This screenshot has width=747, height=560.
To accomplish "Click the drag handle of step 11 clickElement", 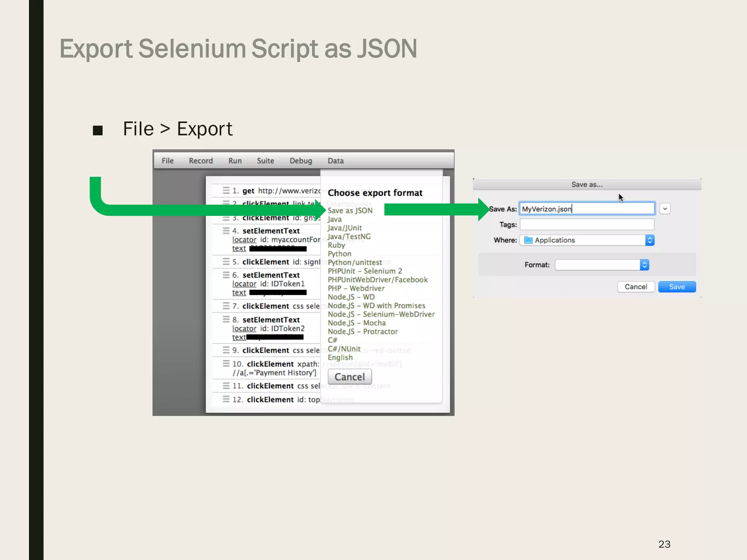I will (x=226, y=386).
